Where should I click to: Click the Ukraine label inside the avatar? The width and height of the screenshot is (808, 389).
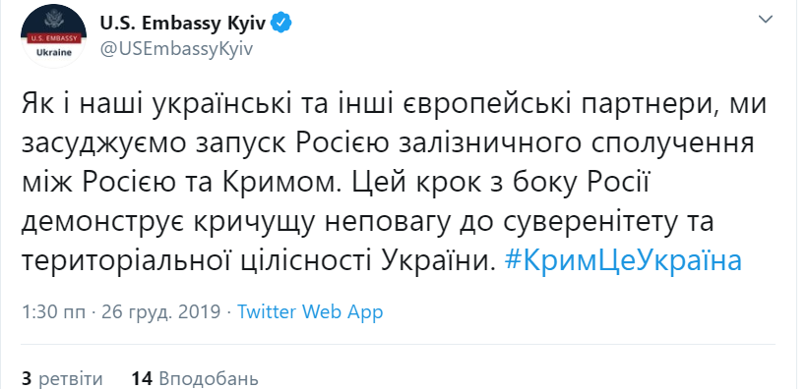(53, 53)
